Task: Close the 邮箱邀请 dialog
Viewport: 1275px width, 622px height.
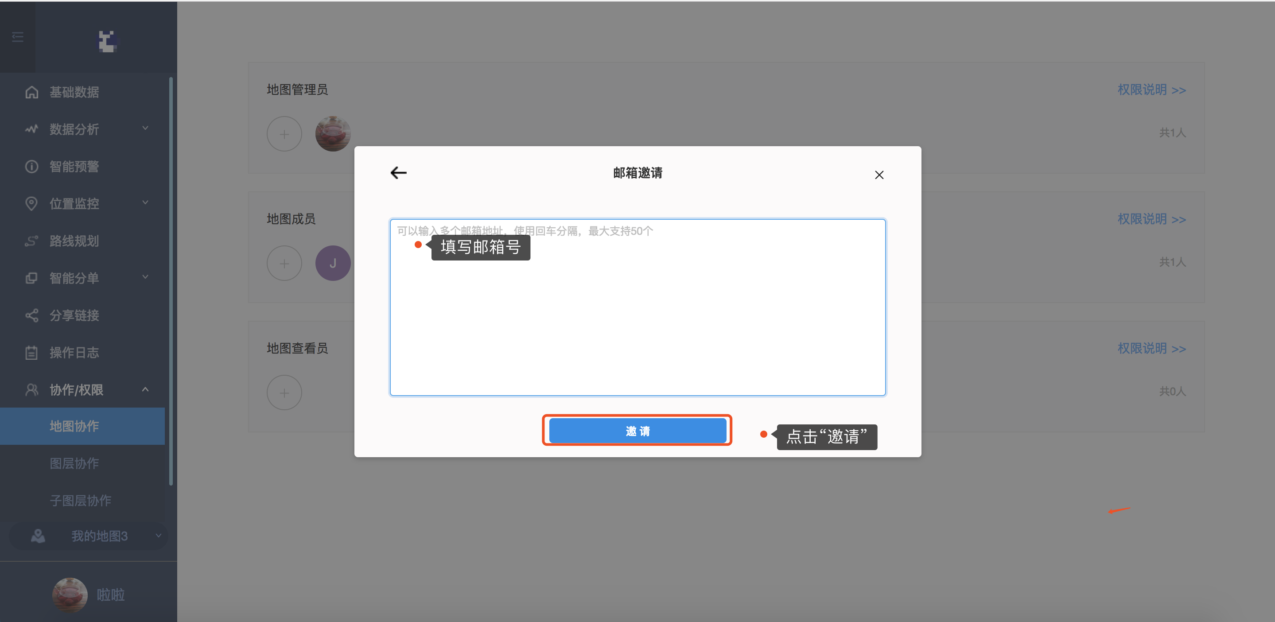Action: pyautogui.click(x=879, y=175)
